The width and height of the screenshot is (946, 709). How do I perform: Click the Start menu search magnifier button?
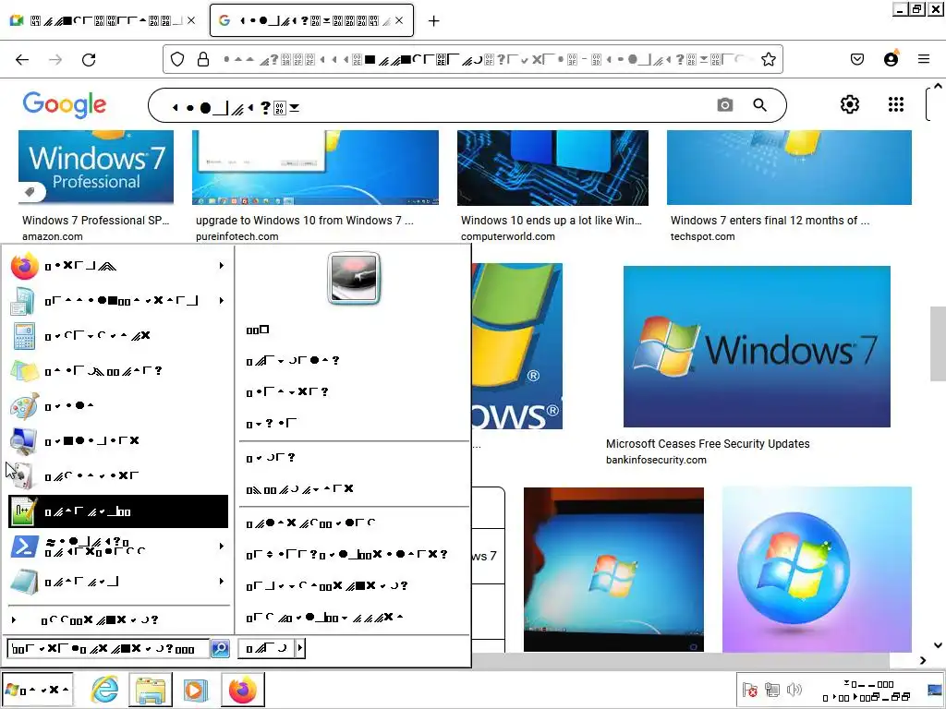pos(220,648)
